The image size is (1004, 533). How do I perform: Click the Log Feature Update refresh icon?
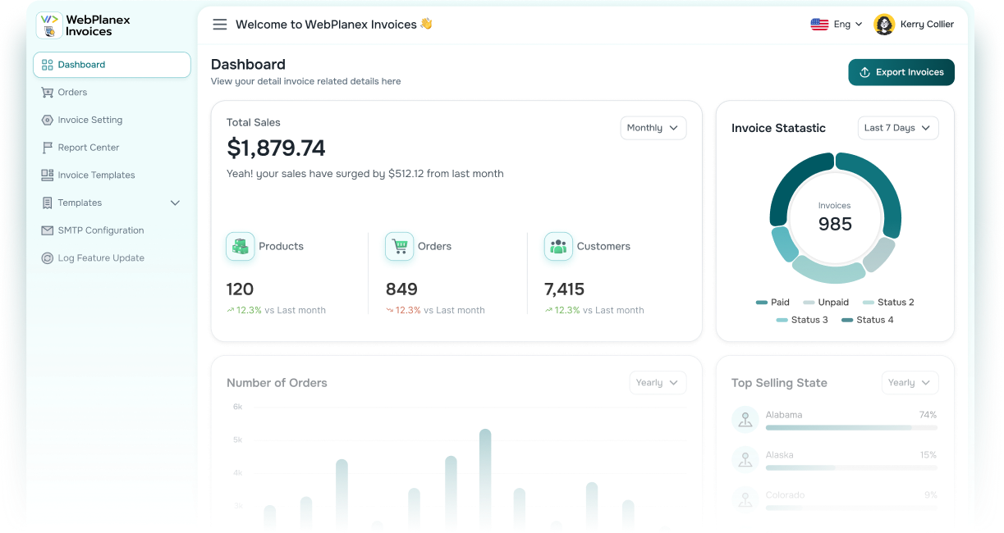[x=47, y=258]
